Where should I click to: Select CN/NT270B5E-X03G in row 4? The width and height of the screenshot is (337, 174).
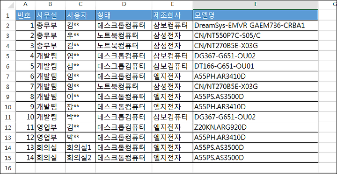(x=256, y=46)
